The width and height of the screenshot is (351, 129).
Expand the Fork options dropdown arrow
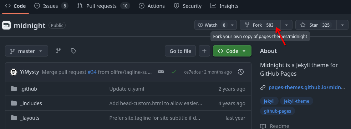286,25
